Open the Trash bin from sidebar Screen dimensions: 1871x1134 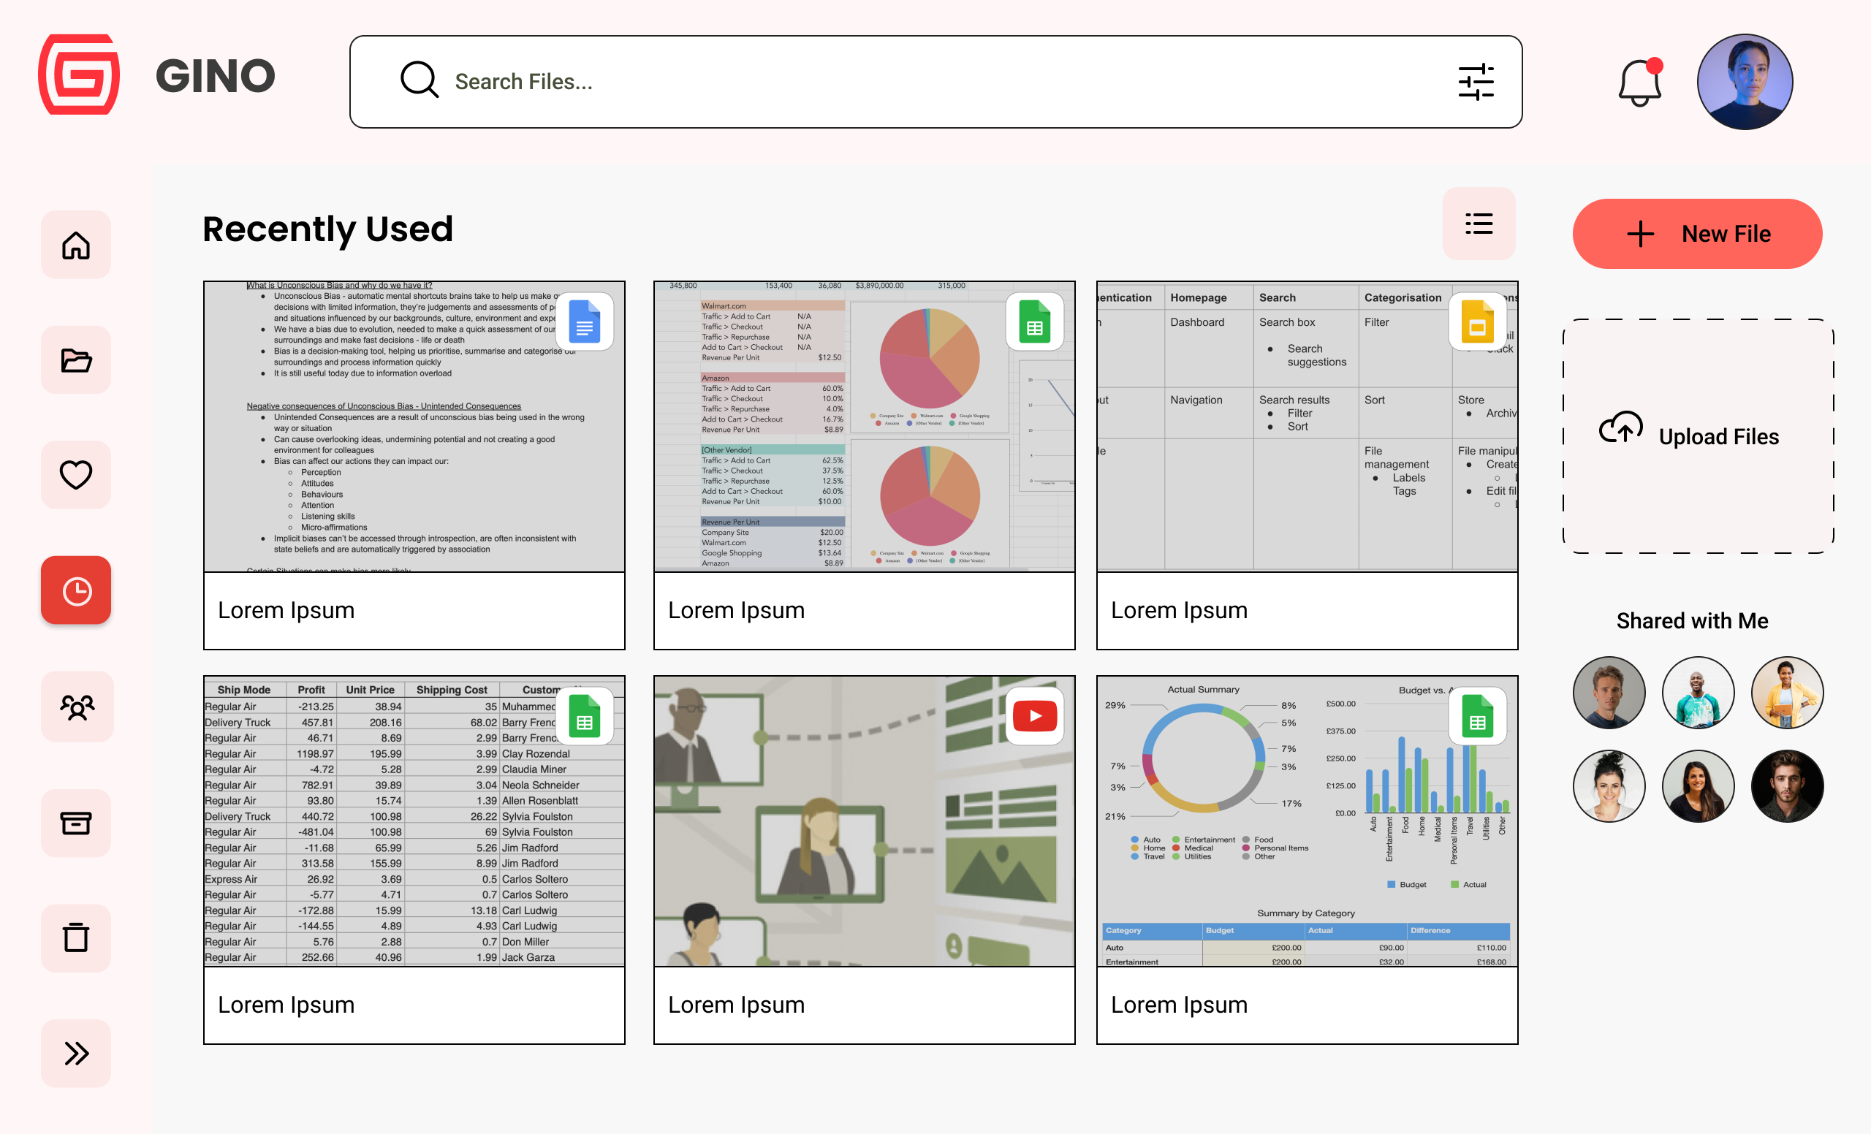point(76,938)
